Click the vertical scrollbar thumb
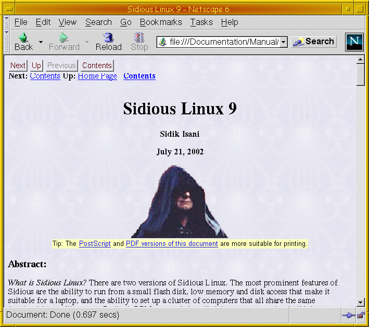 pyautogui.click(x=360, y=75)
